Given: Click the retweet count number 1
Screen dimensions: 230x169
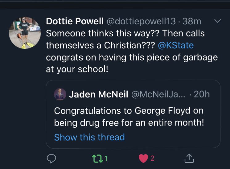Looking at the screenshot, I should (106, 159).
